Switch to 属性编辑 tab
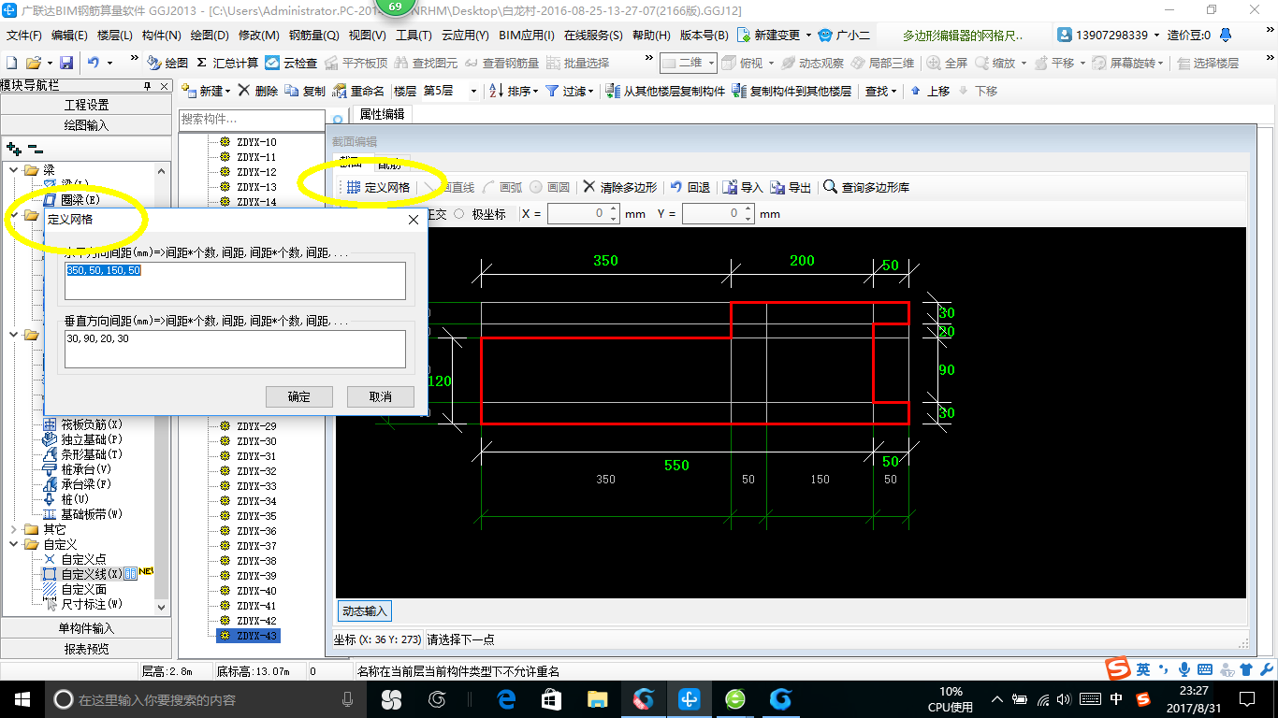This screenshot has width=1278, height=718. 382,114
